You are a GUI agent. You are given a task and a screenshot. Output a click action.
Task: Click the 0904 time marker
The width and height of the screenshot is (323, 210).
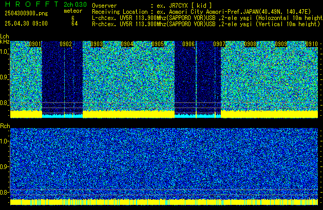127,44
